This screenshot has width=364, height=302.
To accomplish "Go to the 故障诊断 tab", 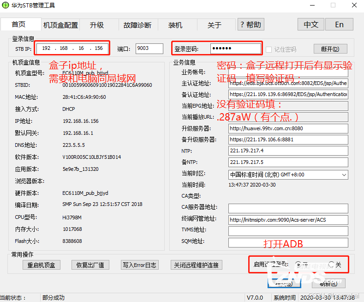I will click(x=137, y=25).
